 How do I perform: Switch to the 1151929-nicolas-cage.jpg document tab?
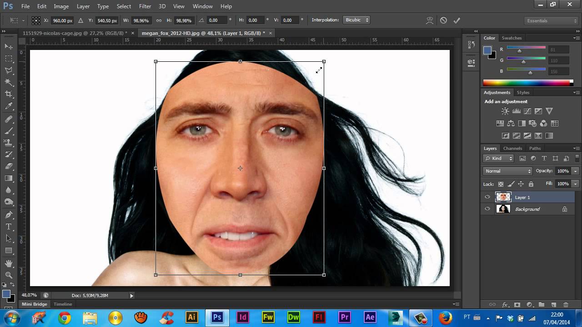click(75, 33)
